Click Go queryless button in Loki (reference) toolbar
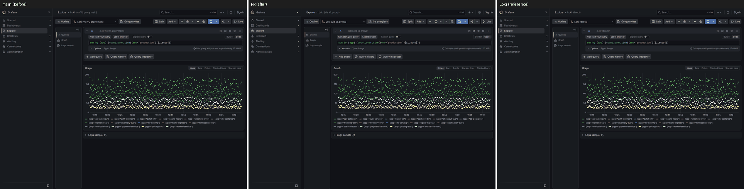 pyautogui.click(x=627, y=22)
